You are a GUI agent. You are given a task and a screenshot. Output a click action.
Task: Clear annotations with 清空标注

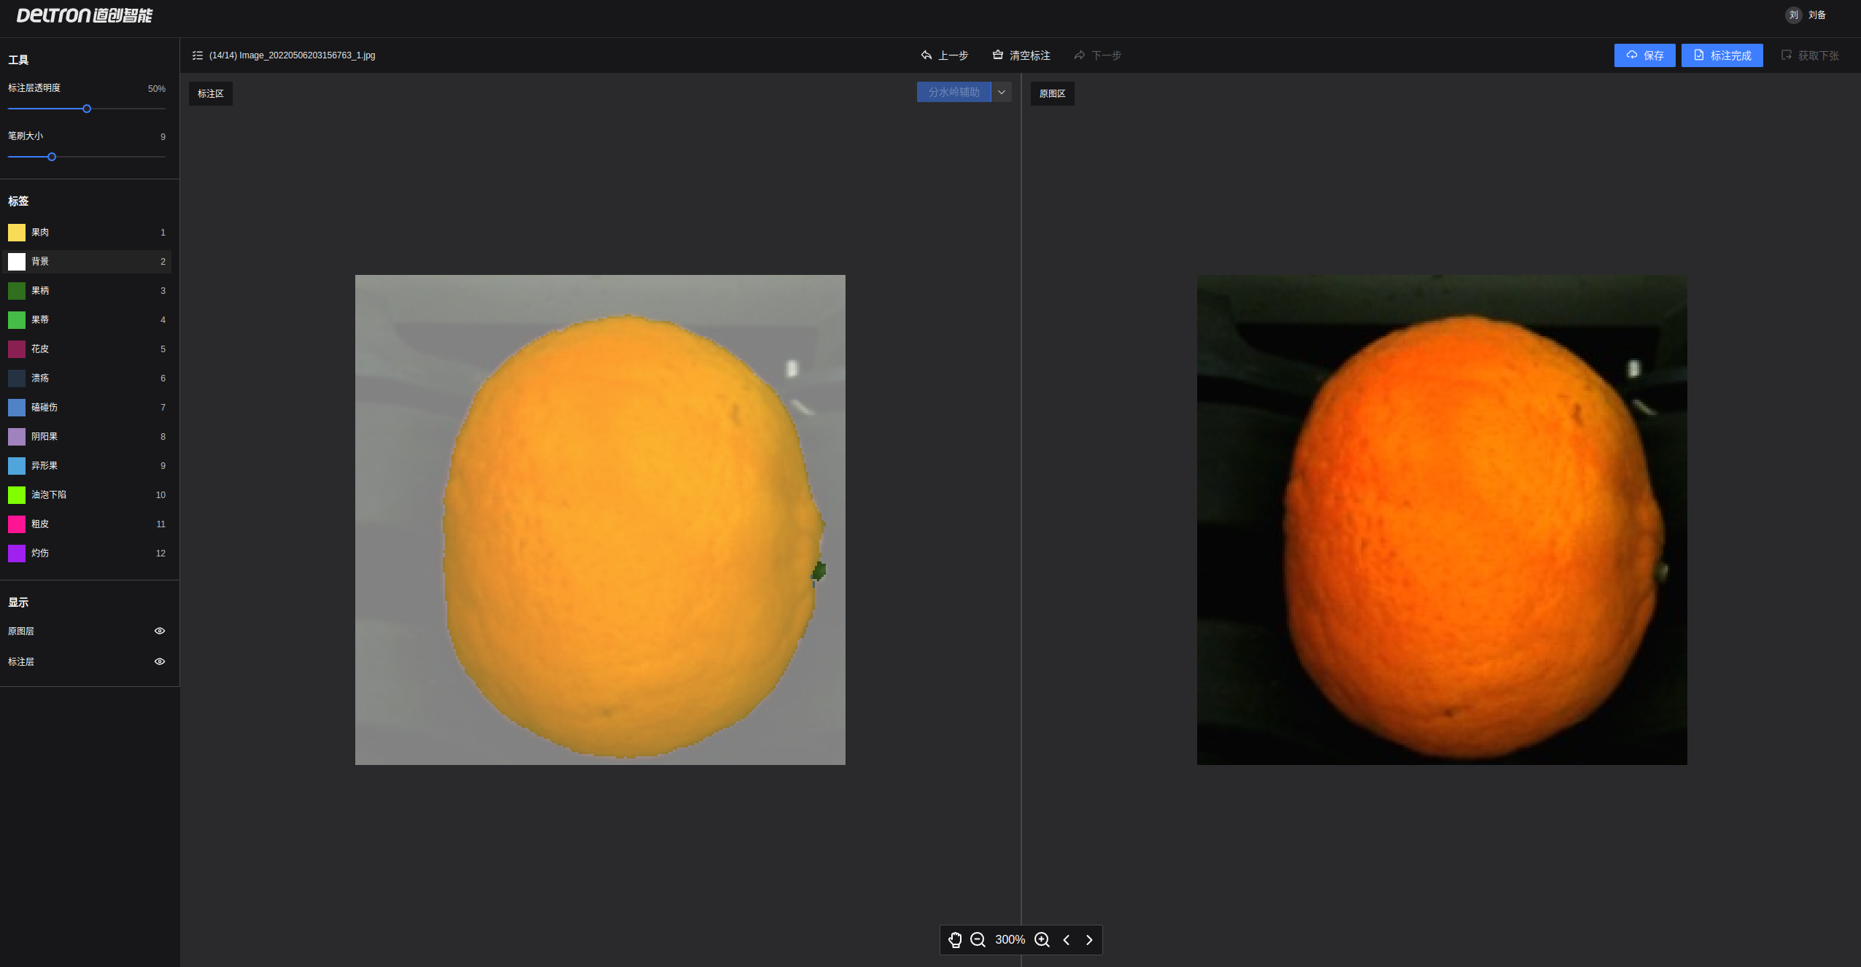(1021, 55)
